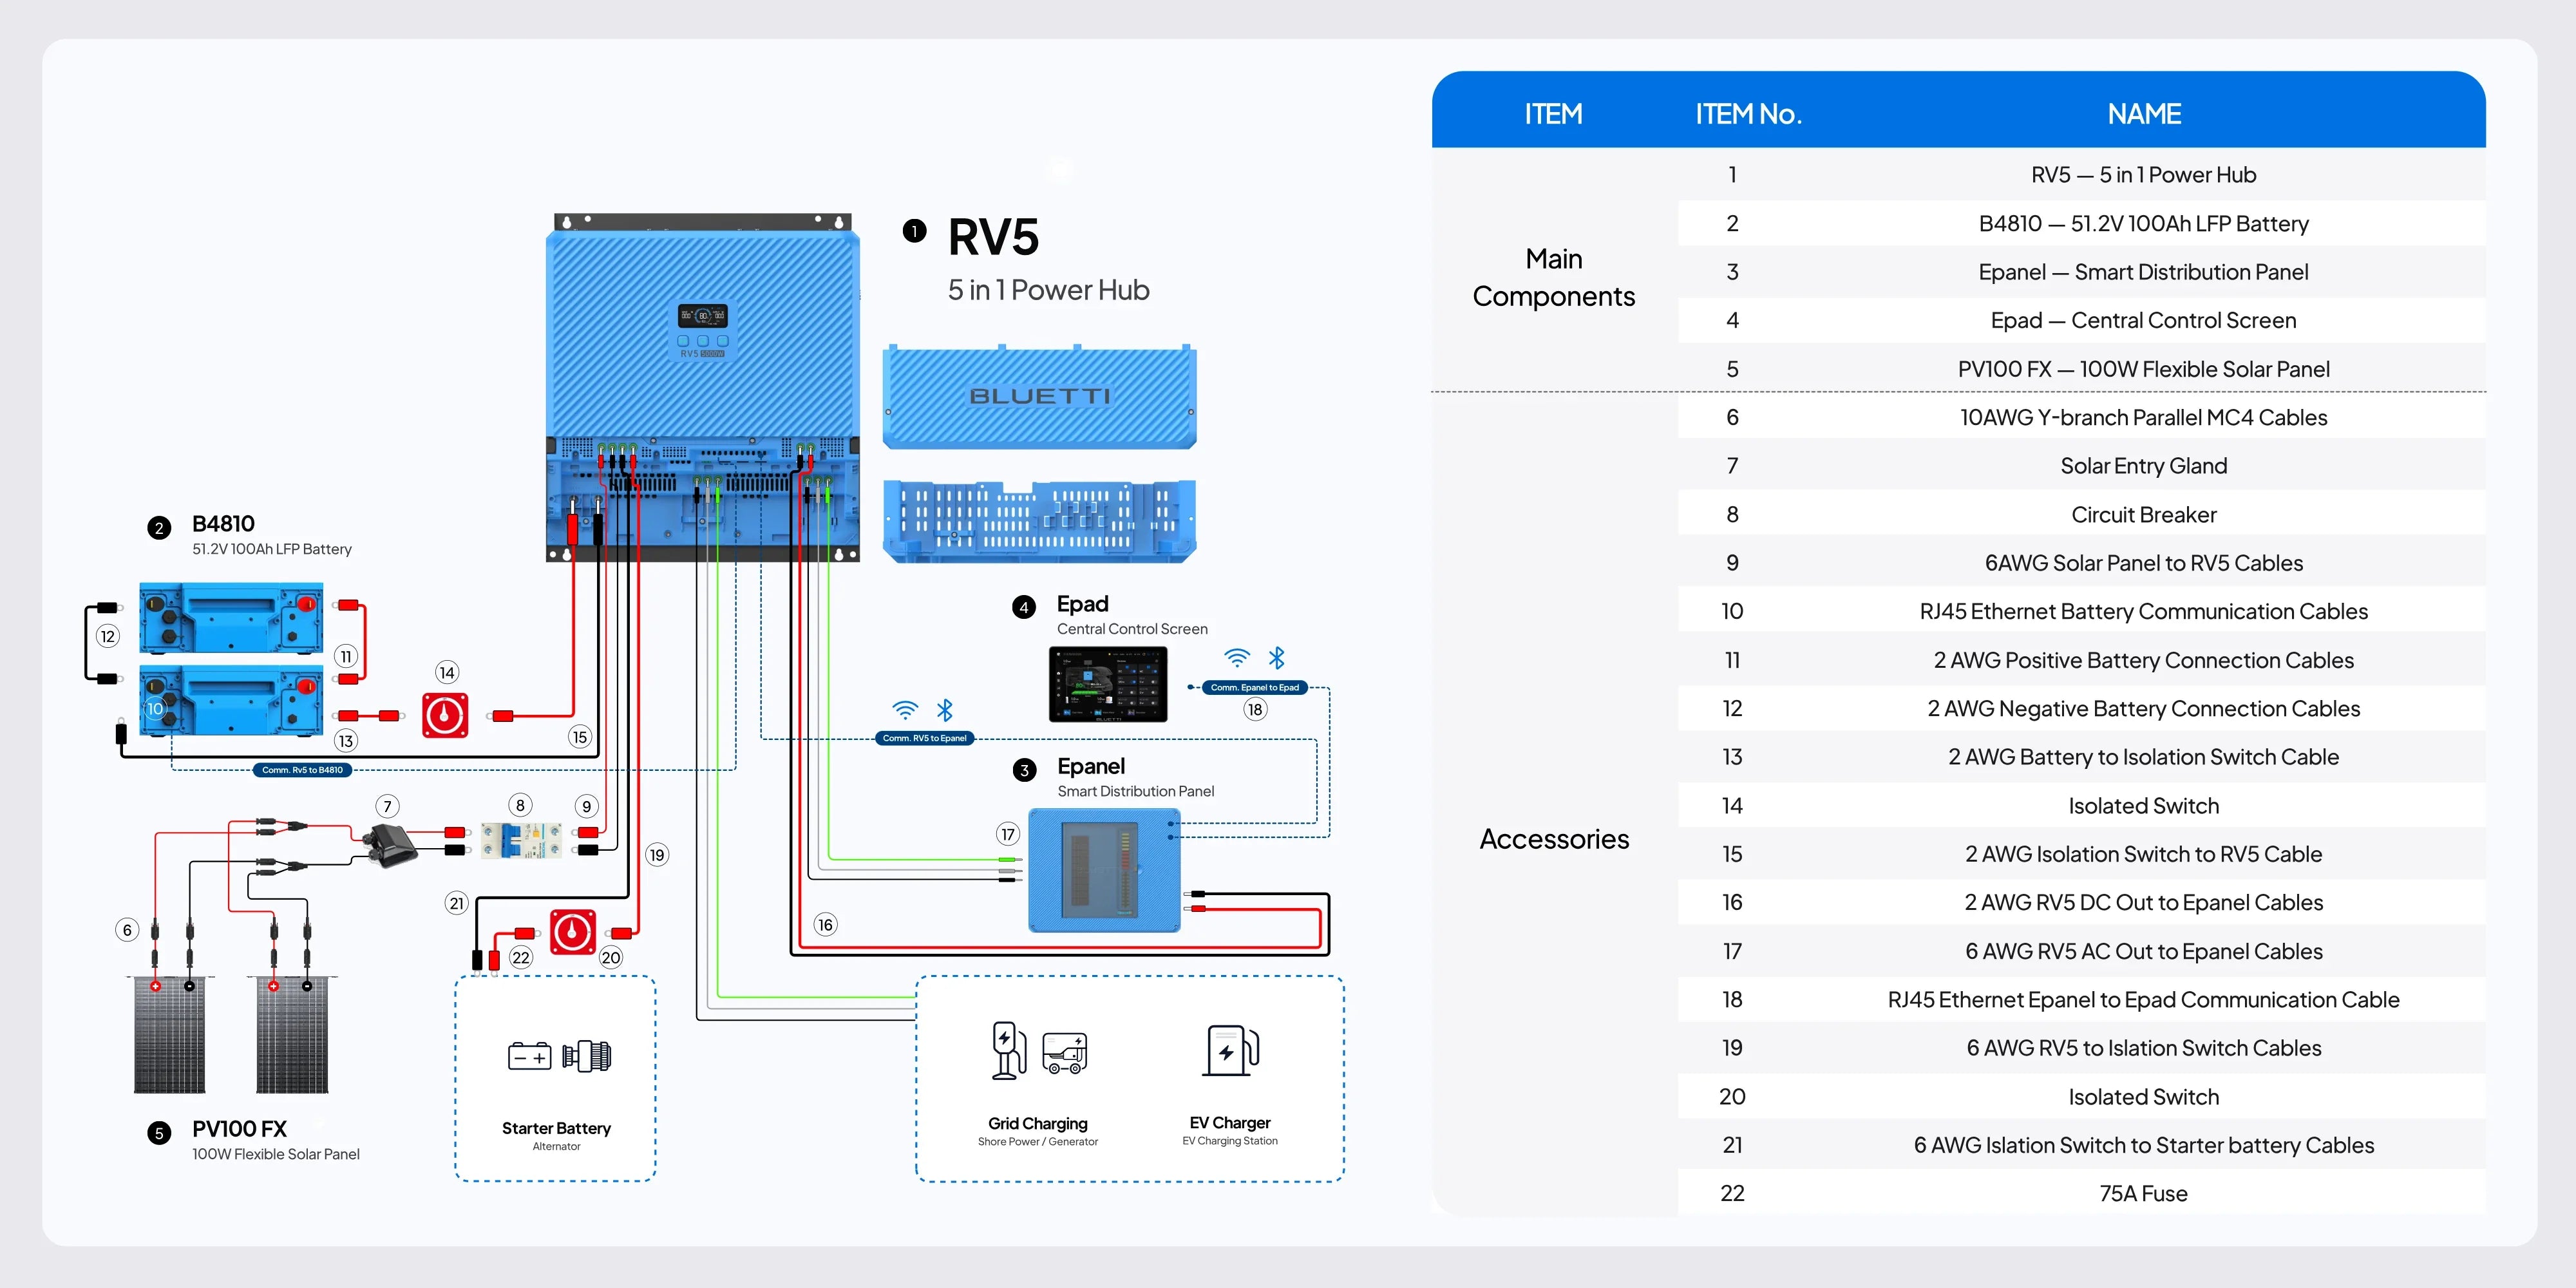The width and height of the screenshot is (2576, 1288).
Task: Click the EV Charger station icon
Action: tap(1230, 1050)
